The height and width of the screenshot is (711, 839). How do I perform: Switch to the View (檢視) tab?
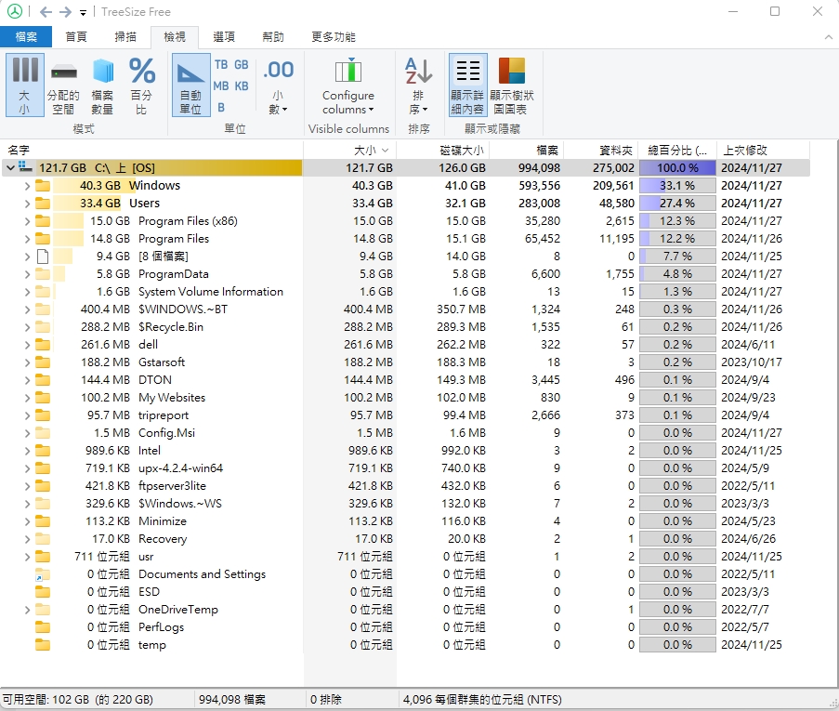click(x=175, y=37)
